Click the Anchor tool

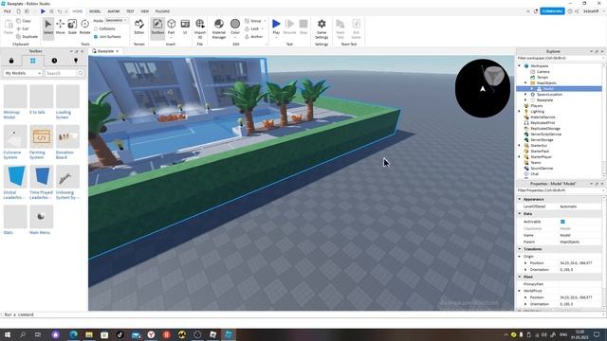pos(254,36)
